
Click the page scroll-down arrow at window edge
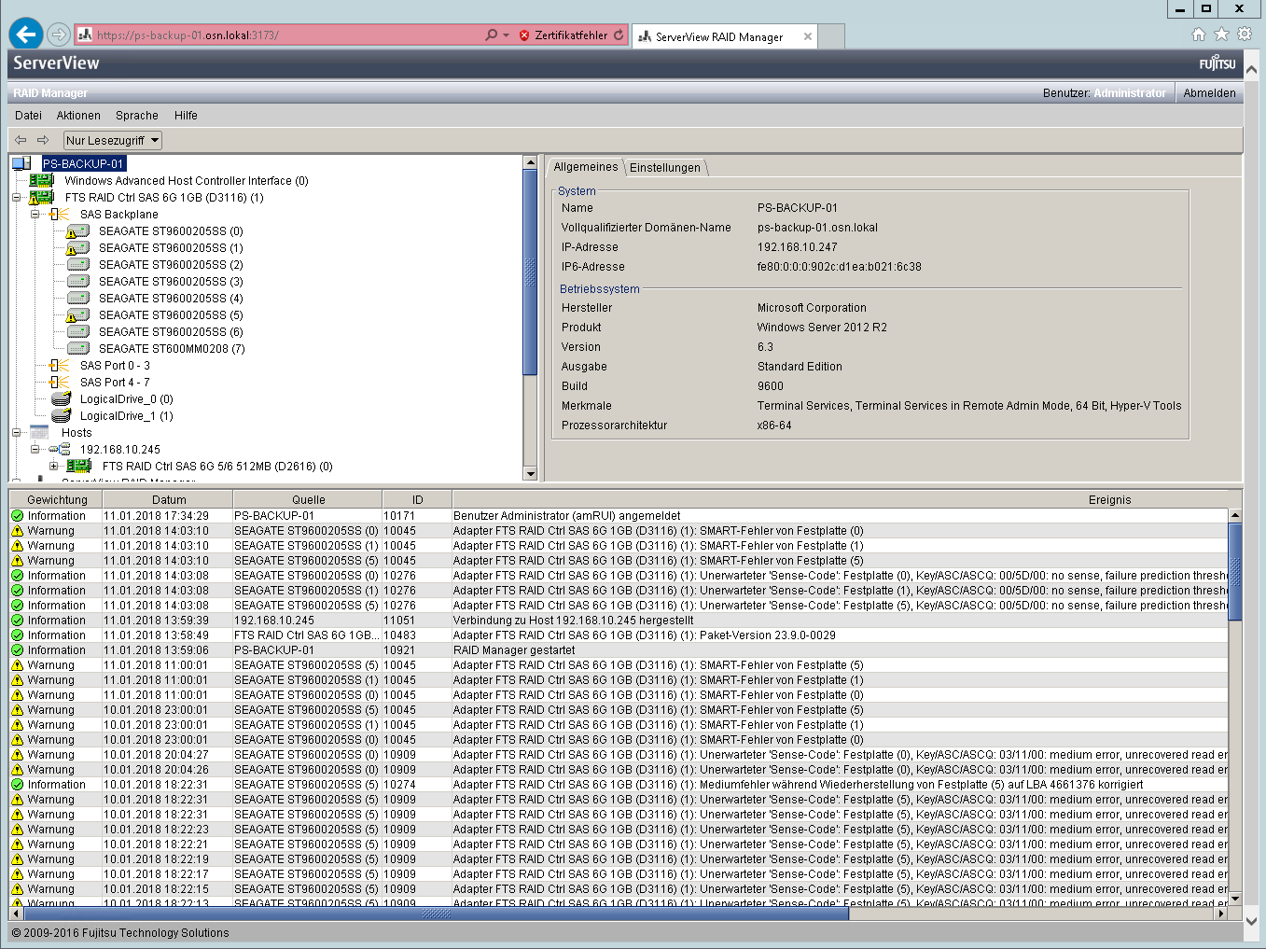[1252, 921]
